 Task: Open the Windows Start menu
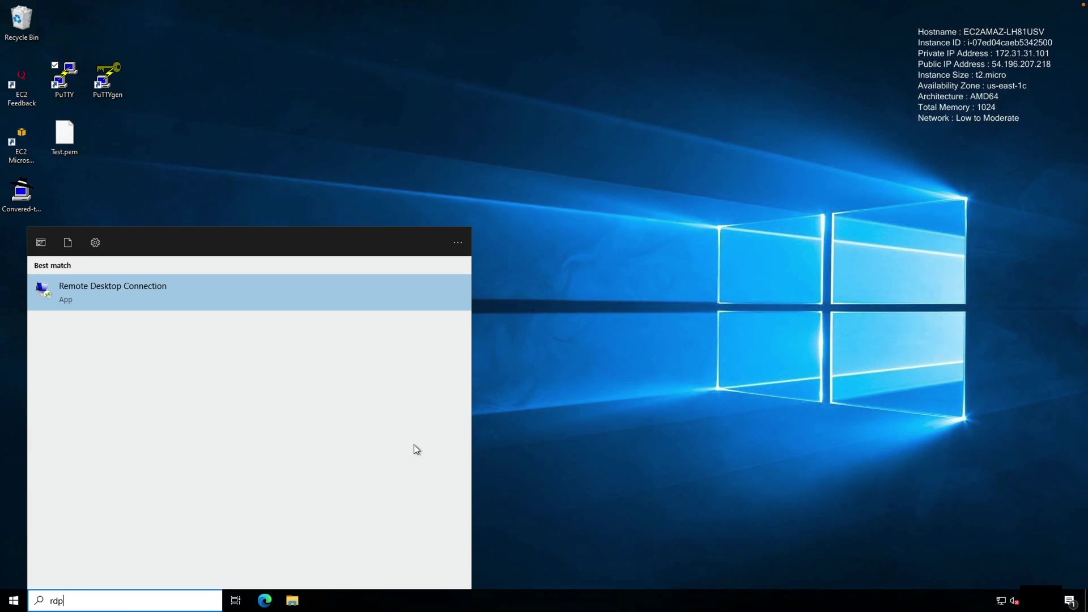[14, 601]
